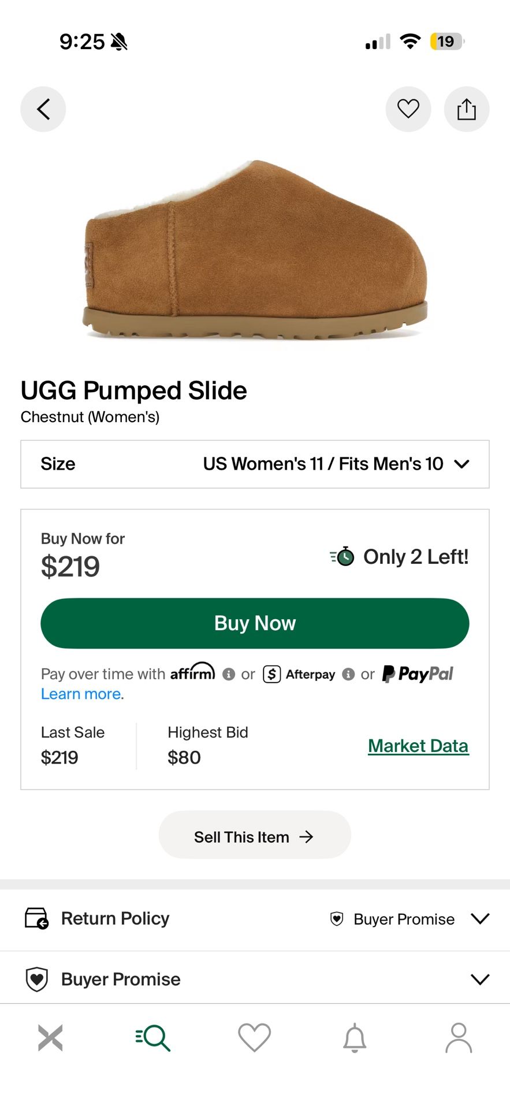Tap the Afterpay info icon
The image size is (510, 1109).
pos(348,674)
